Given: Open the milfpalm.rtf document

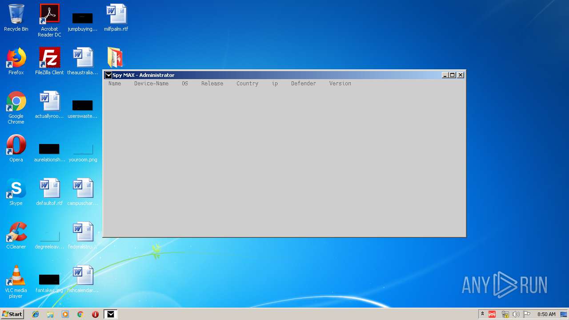Looking at the screenshot, I should 116,18.
